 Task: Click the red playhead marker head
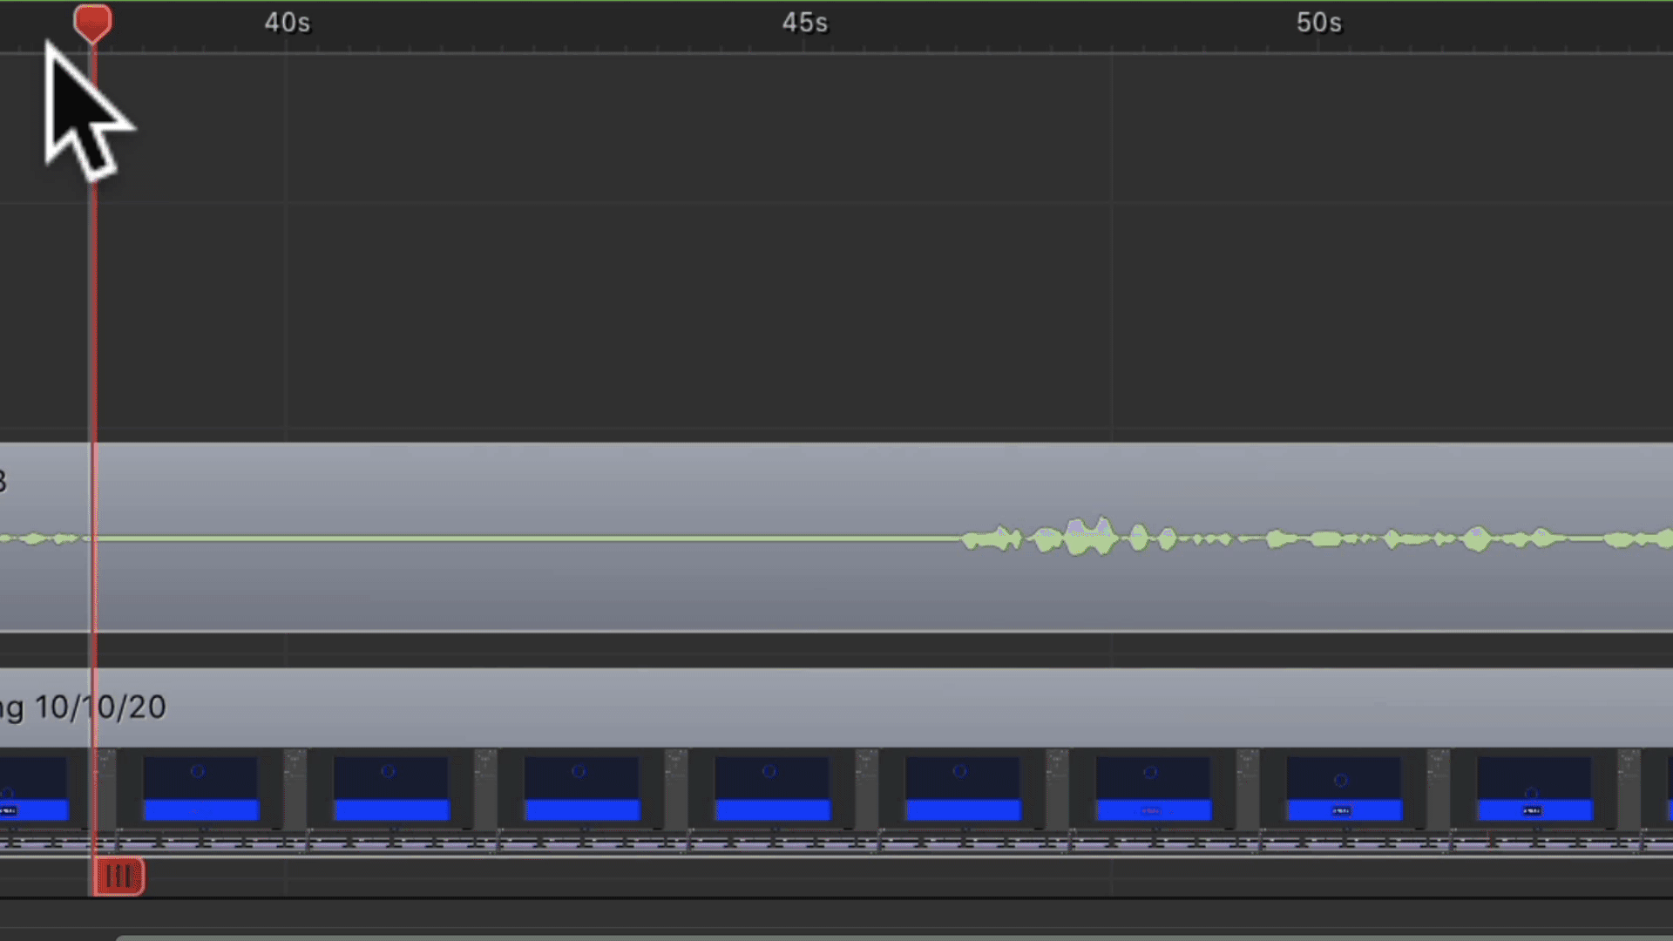click(x=92, y=23)
